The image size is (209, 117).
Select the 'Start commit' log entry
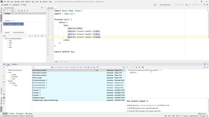coord(79,78)
